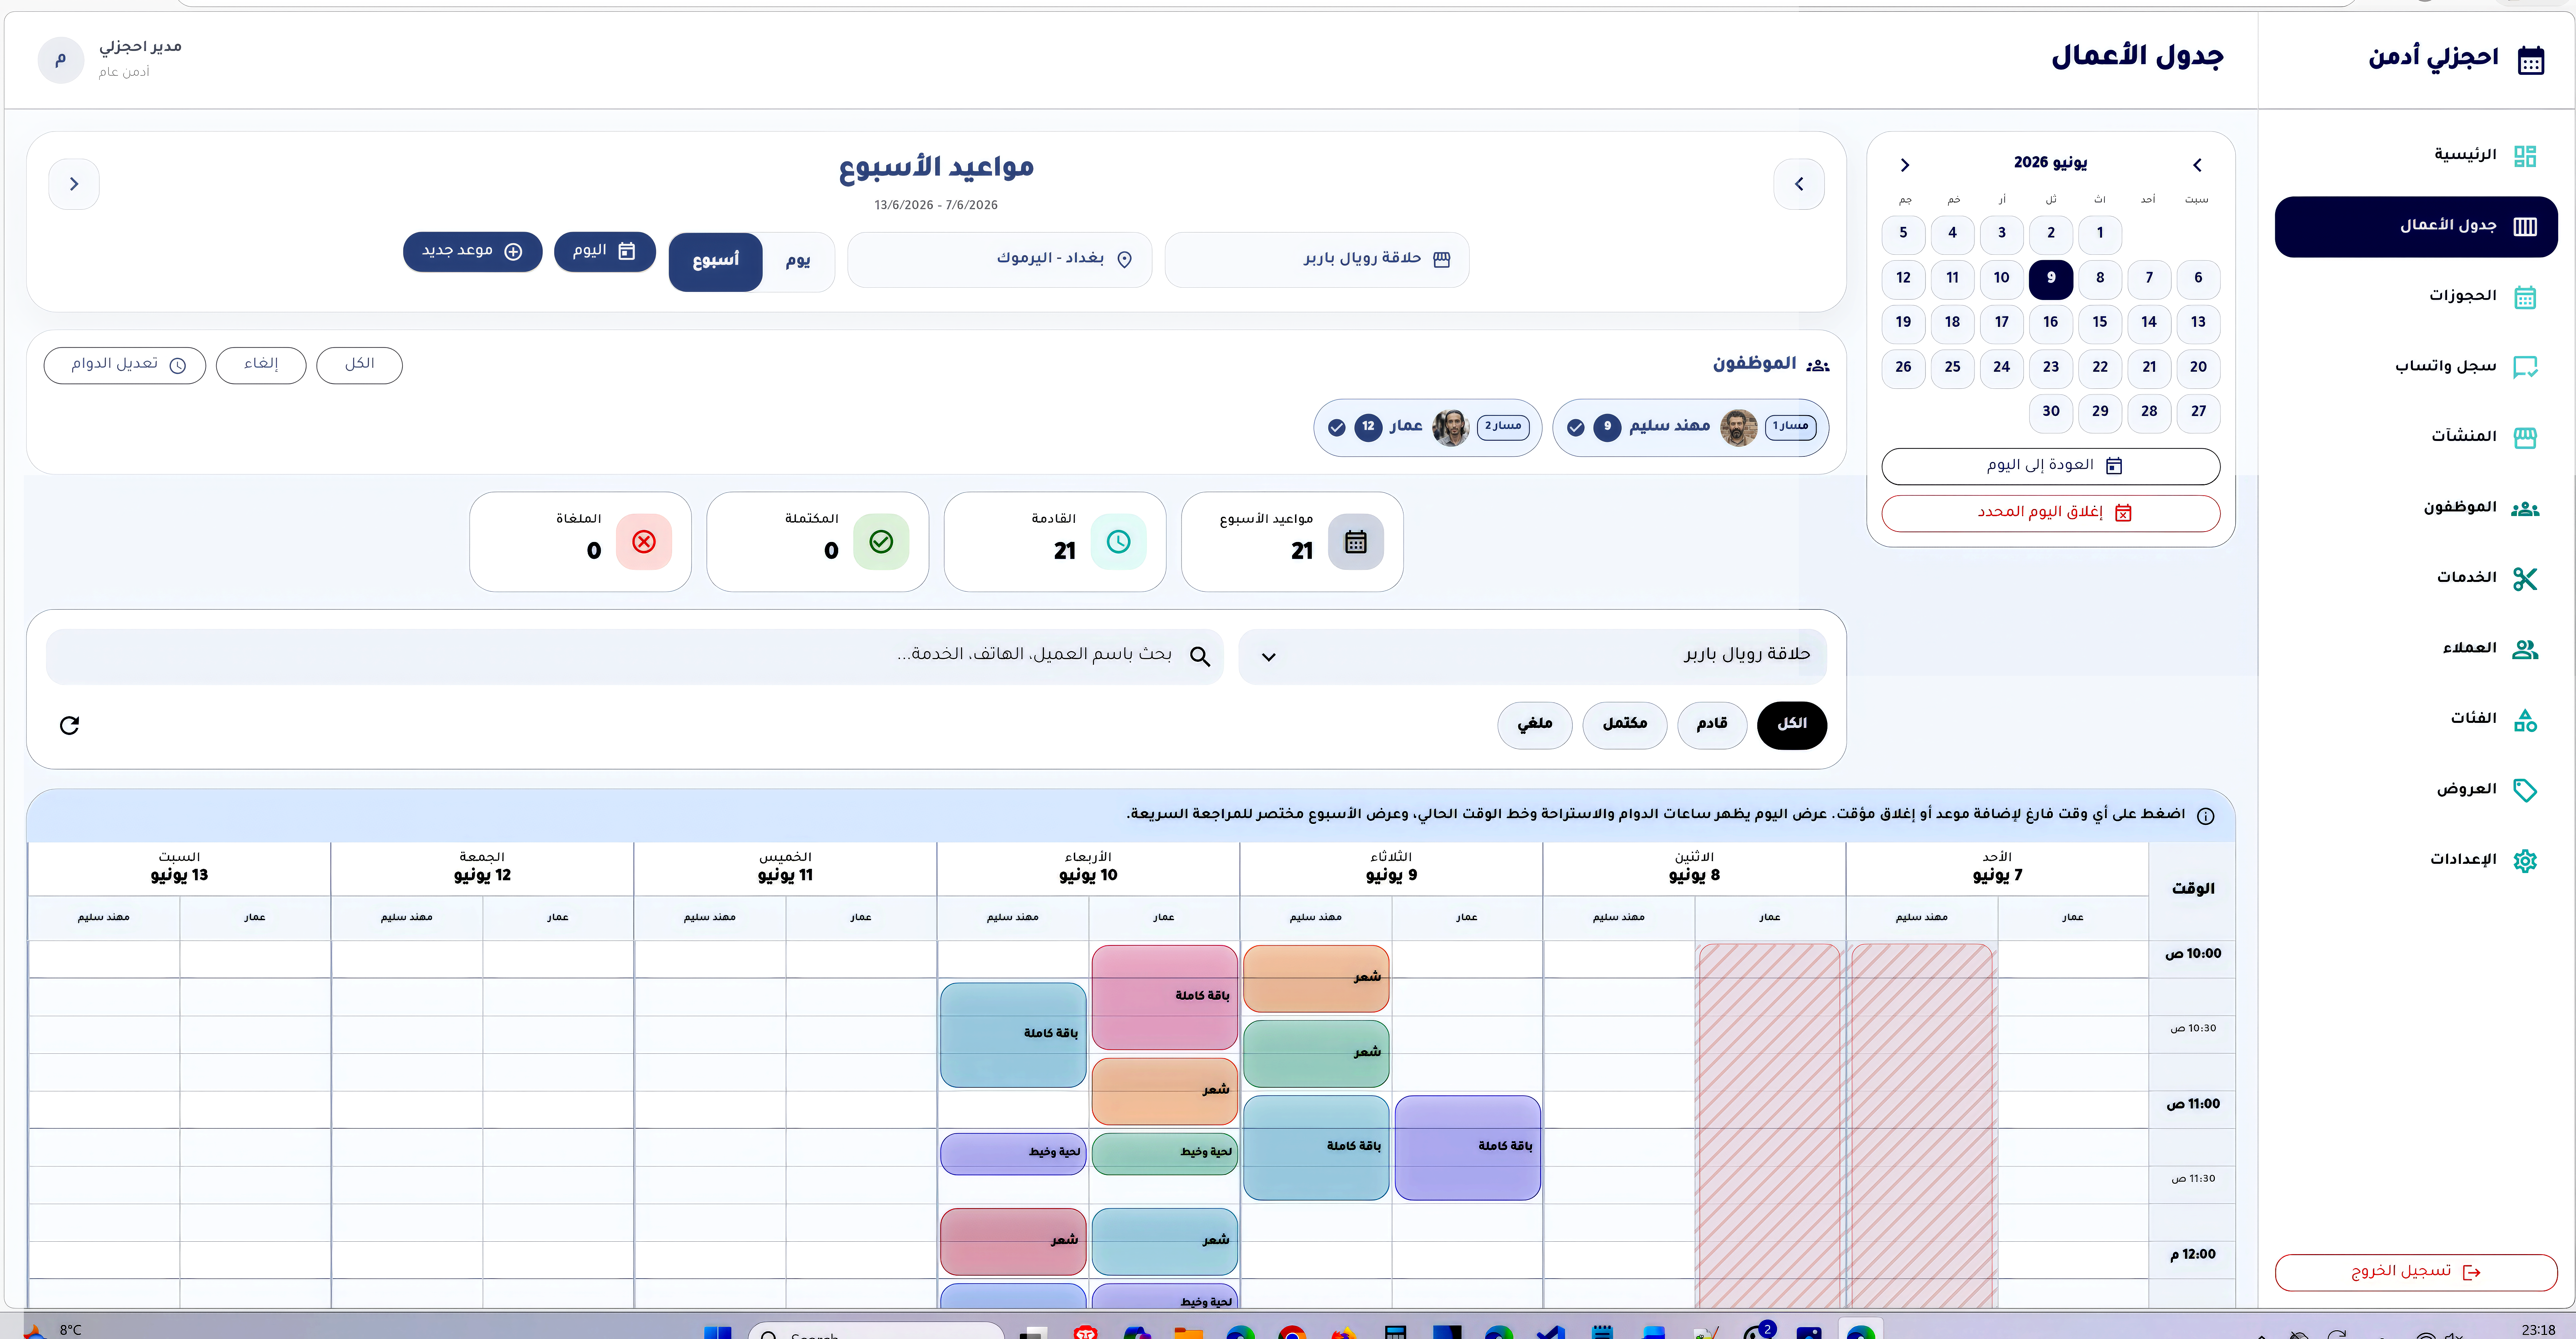Click the search magnifier icon
This screenshot has height=1339, width=2576.
coord(1200,657)
